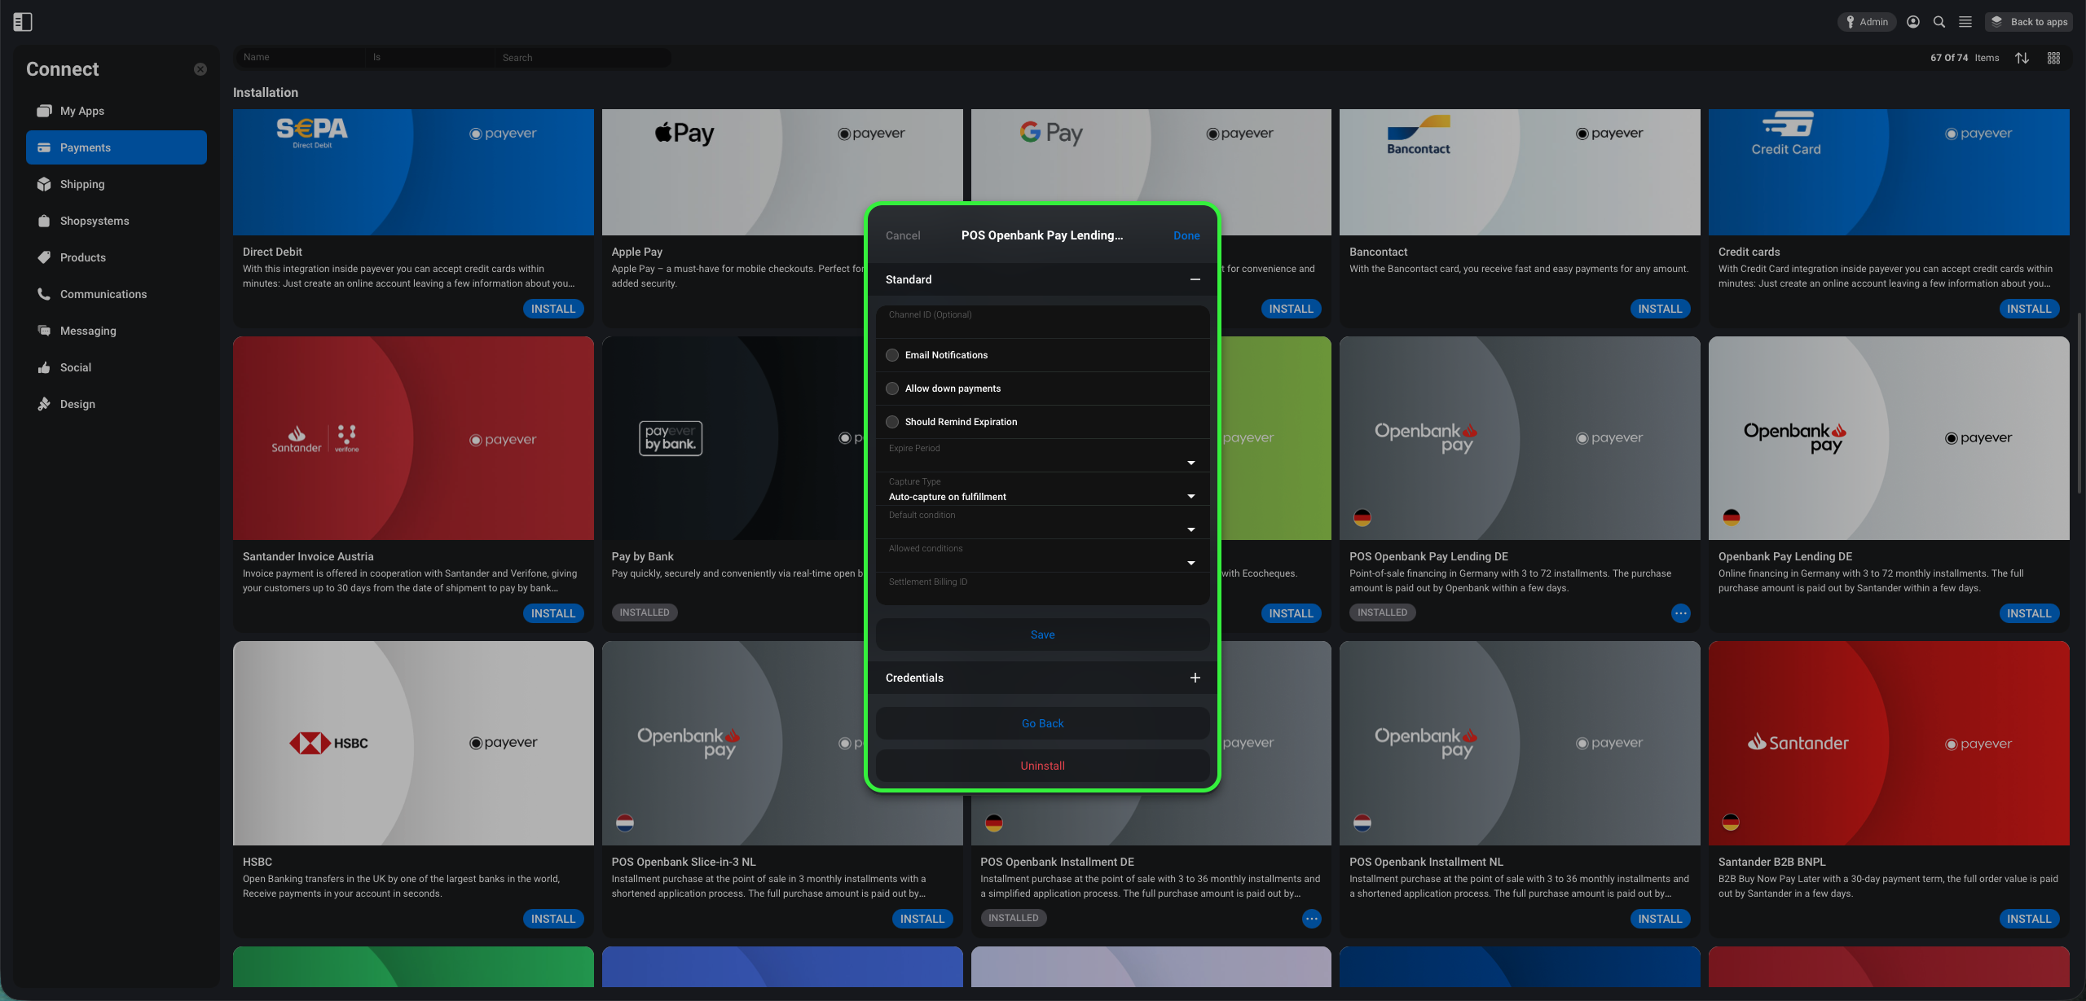This screenshot has width=2086, height=1001.
Task: Install the Direct Debit integration
Action: [553, 309]
